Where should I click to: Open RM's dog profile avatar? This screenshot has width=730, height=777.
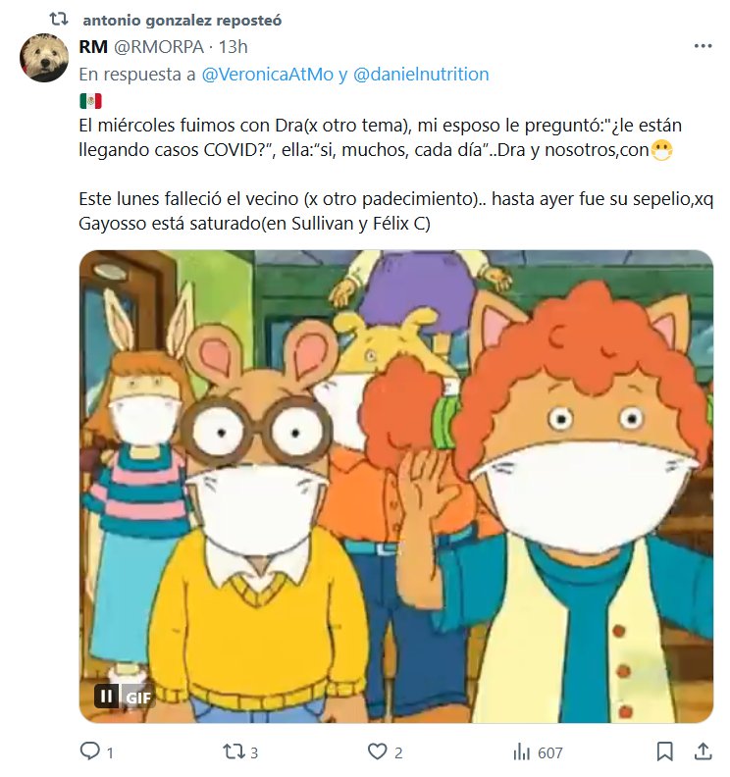point(43,58)
